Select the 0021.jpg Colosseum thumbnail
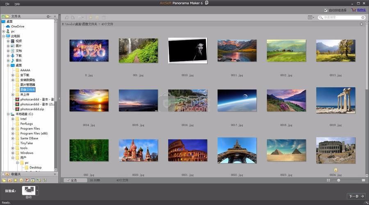 pyautogui.click(x=187, y=150)
